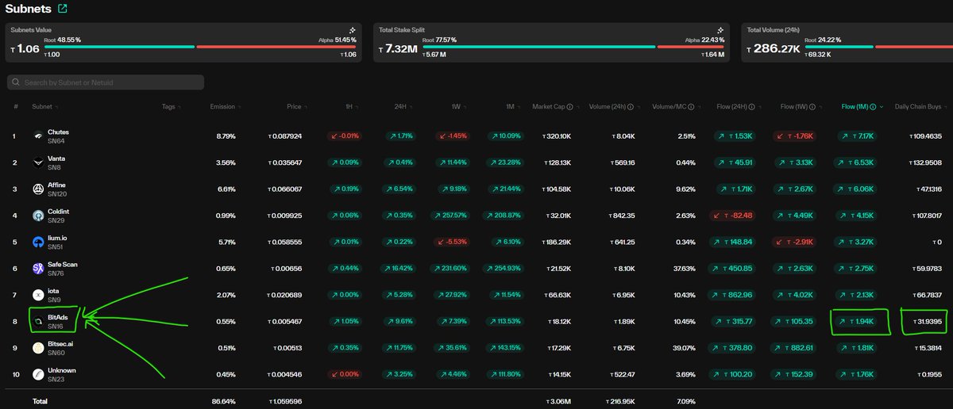Image resolution: width=953 pixels, height=409 pixels.
Task: Click the Safe Scan subnet logo
Action: (x=38, y=268)
